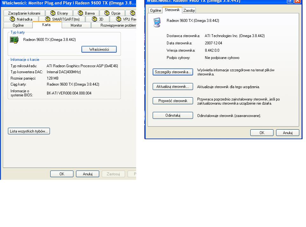Click the Rozmiar pamięci label
The image size is (306, 227).
[23, 78]
